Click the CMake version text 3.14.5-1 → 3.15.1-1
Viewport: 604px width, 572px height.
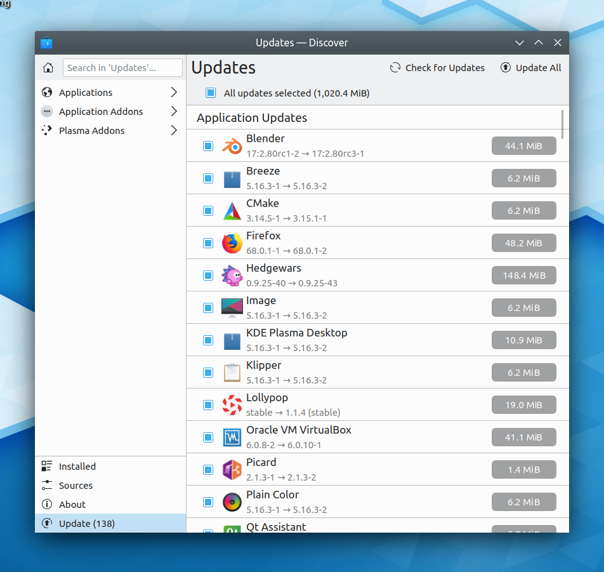coord(287,218)
